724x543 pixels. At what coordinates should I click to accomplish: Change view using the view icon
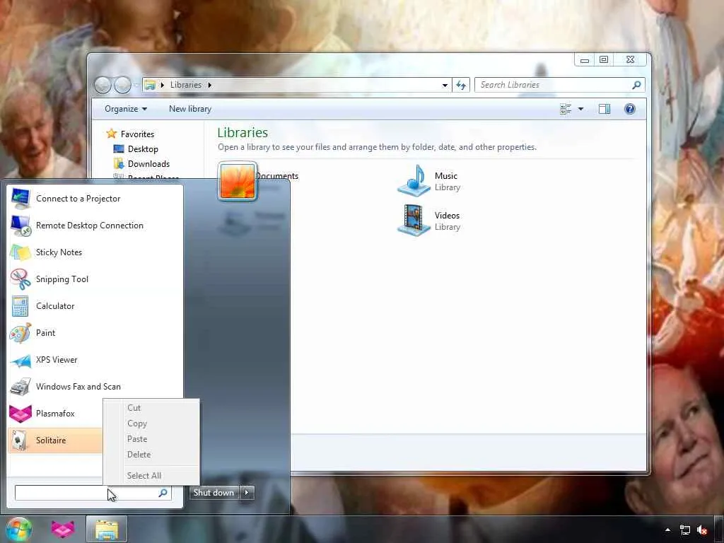point(566,109)
